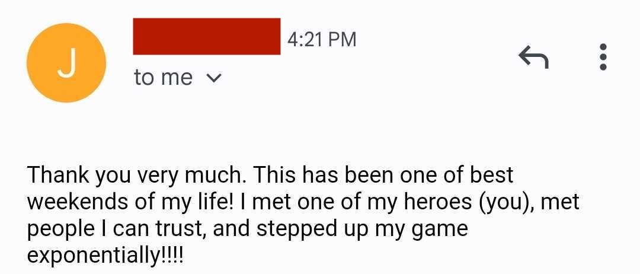
Task: Click the 4:21 PM timestamp
Action: point(322,39)
